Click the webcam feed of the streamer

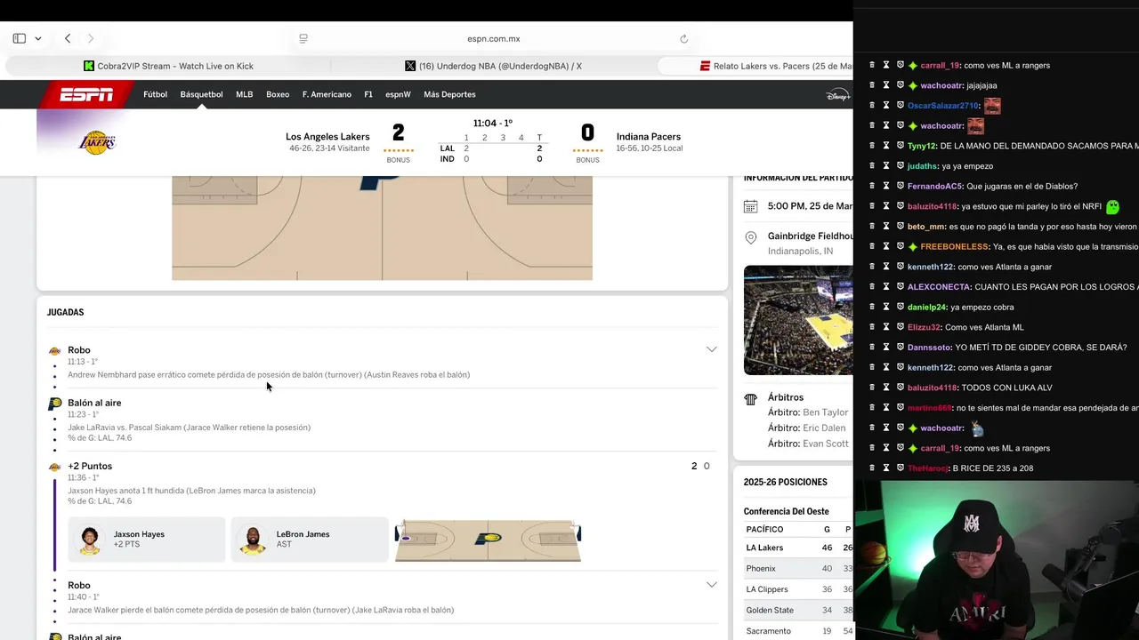click(x=997, y=560)
